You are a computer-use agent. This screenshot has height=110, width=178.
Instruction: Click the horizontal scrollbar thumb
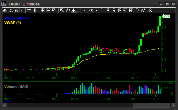(152, 105)
